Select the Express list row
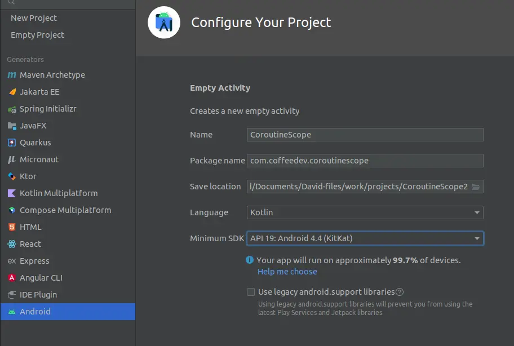Viewport: 514px width, 346px height. [68, 261]
